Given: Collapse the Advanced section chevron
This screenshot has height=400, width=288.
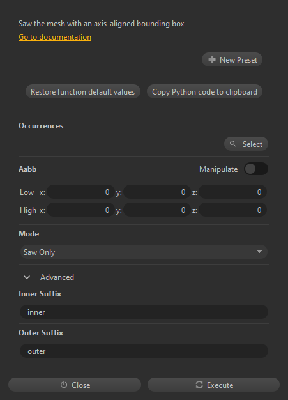Looking at the screenshot, I should point(27,277).
